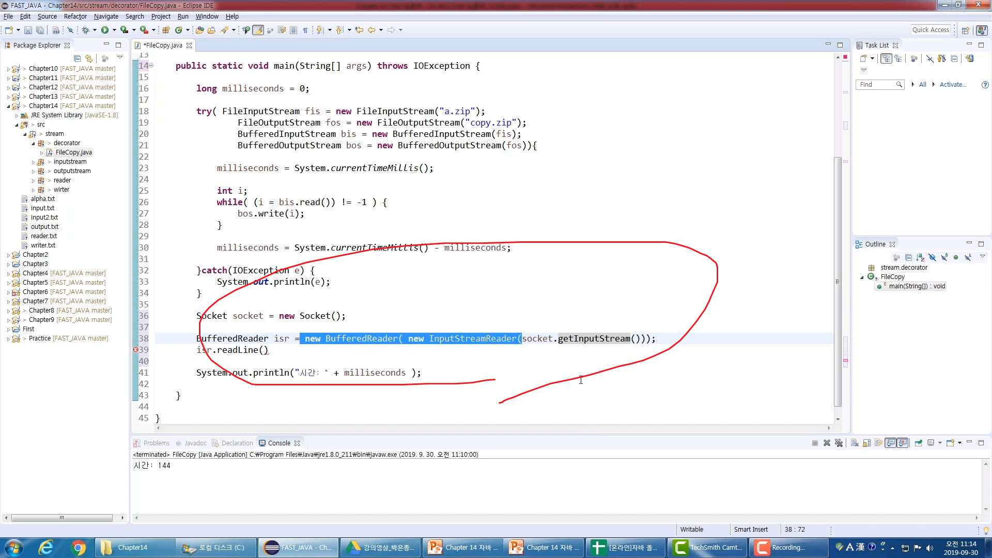992x558 pixels.
Task: Click Remove All Terminated Launches icon
Action: [x=839, y=443]
